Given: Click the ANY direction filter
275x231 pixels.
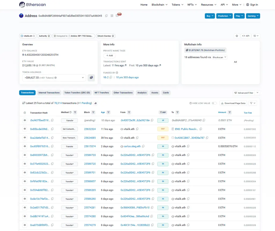Looking at the screenshot, I should pos(163,112).
